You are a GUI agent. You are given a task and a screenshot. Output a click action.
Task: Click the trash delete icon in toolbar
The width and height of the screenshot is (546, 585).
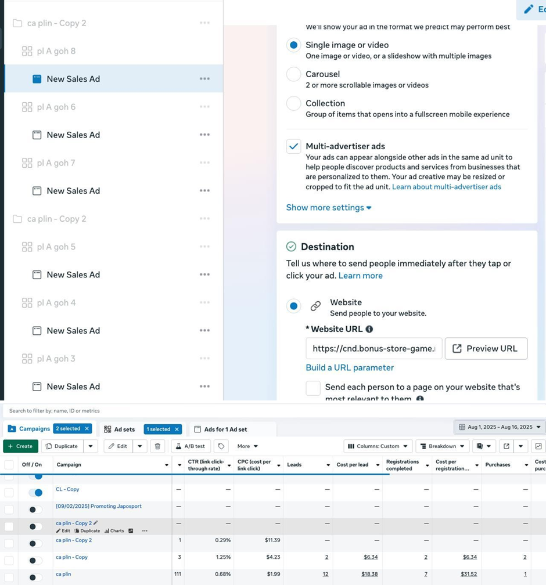coord(157,446)
